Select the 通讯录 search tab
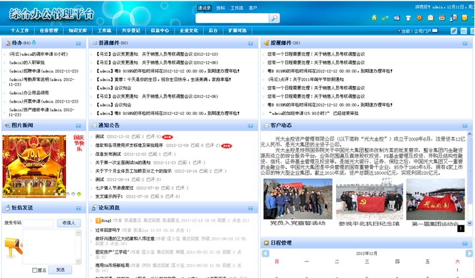475x278 pixels. pyautogui.click(x=204, y=8)
